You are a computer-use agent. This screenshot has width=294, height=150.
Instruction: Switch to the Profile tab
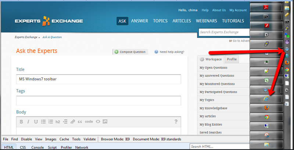(x=232, y=59)
